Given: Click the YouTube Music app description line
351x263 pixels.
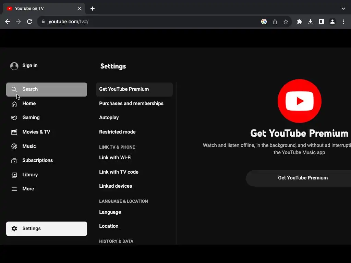Looking at the screenshot, I should (x=299, y=152).
